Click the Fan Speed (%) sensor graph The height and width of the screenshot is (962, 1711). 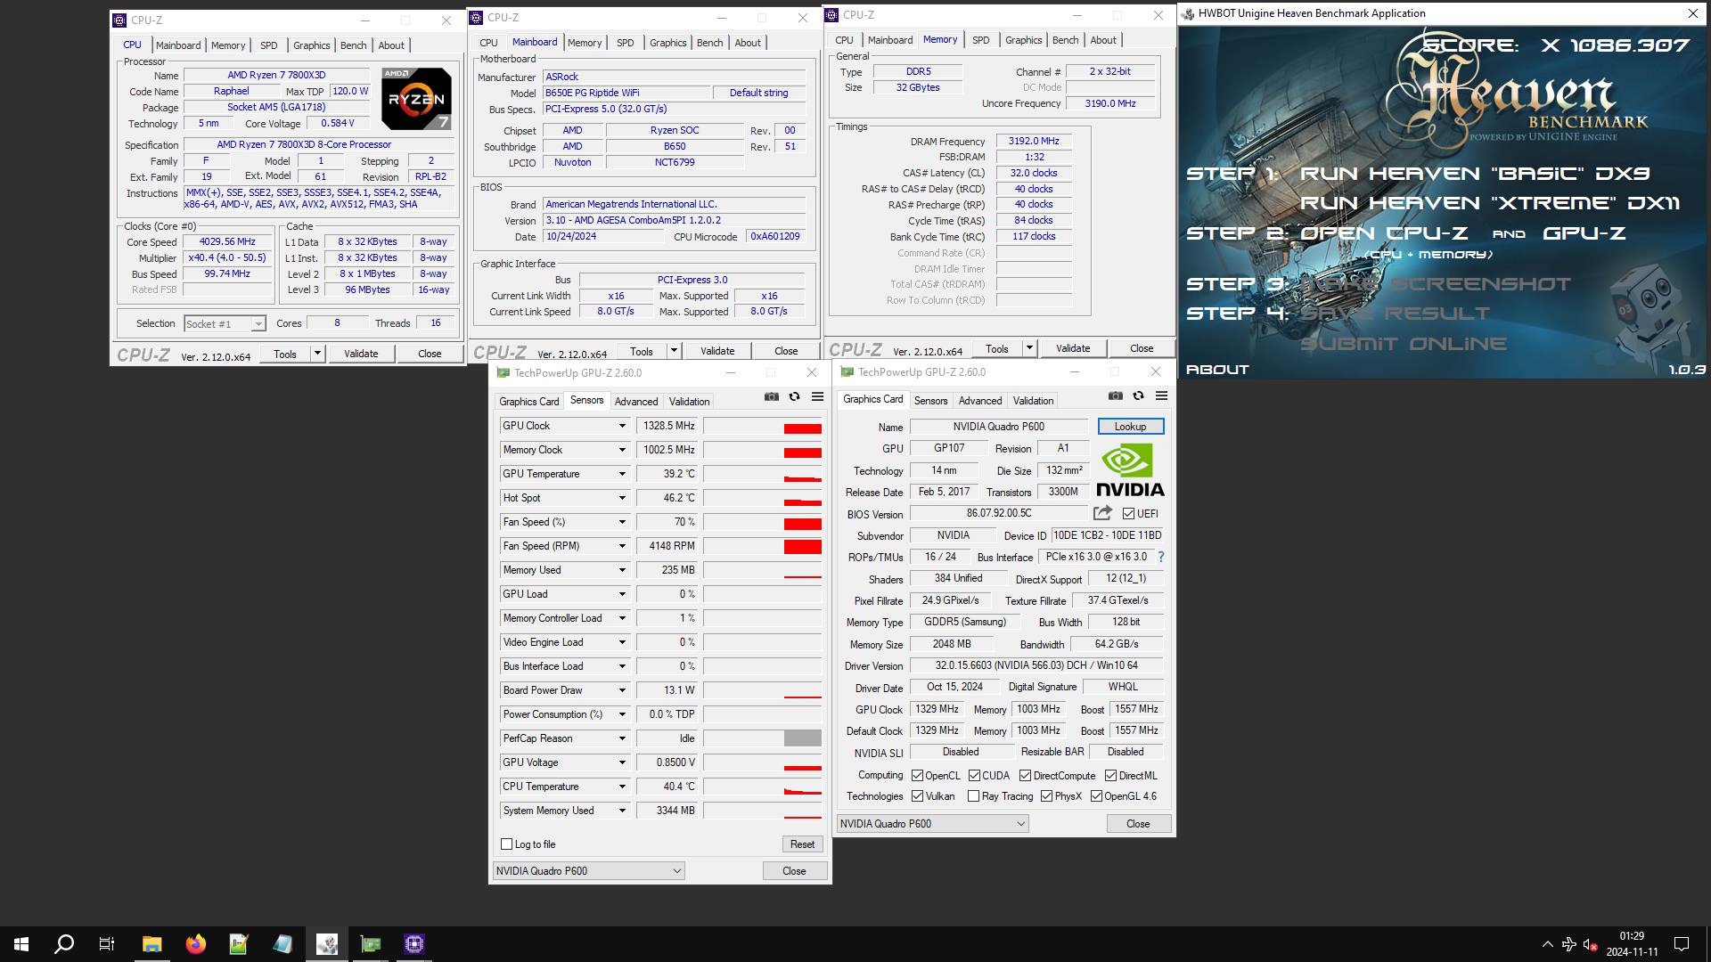(763, 522)
